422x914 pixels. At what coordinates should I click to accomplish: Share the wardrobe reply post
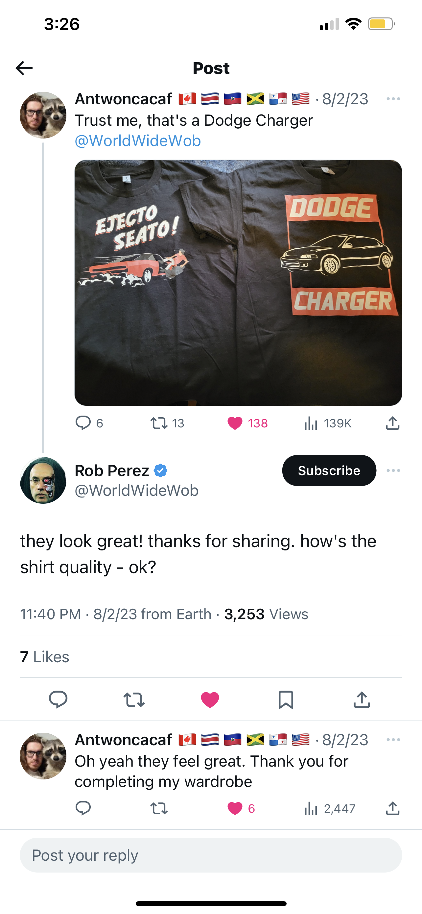tap(393, 808)
